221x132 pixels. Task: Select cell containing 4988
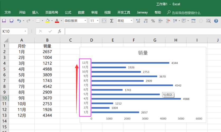click(47, 69)
